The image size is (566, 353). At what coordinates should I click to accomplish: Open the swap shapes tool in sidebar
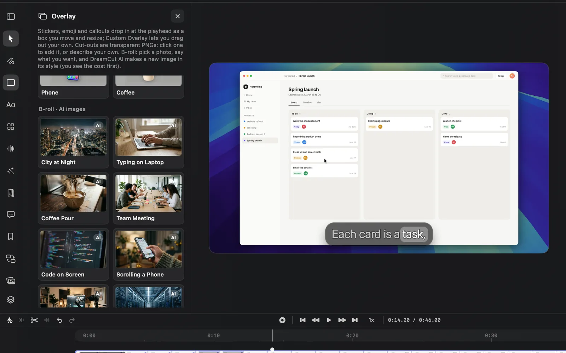point(11,259)
